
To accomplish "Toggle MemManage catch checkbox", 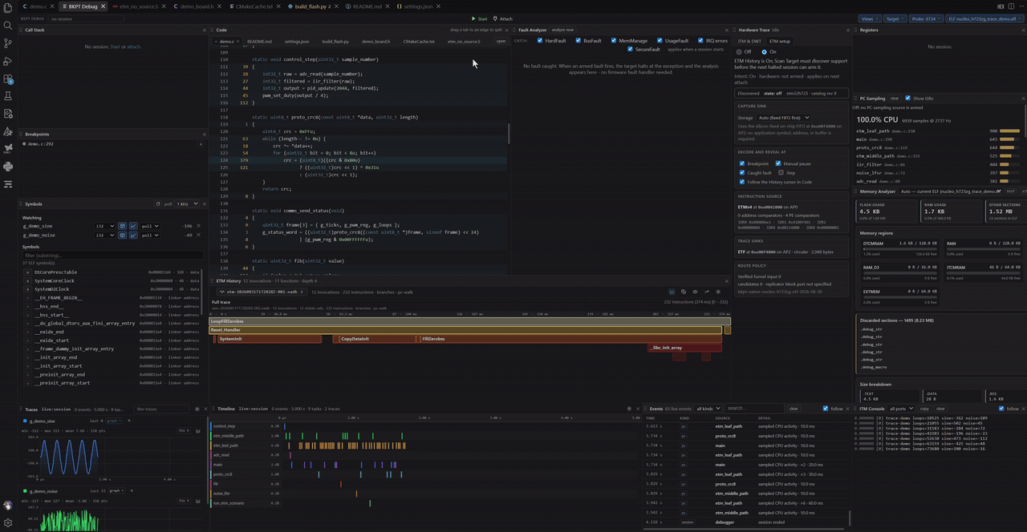I will coord(614,41).
